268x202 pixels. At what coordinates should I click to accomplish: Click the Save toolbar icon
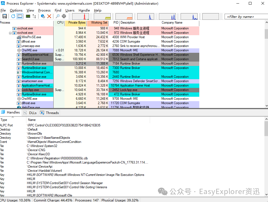tap(5, 16)
